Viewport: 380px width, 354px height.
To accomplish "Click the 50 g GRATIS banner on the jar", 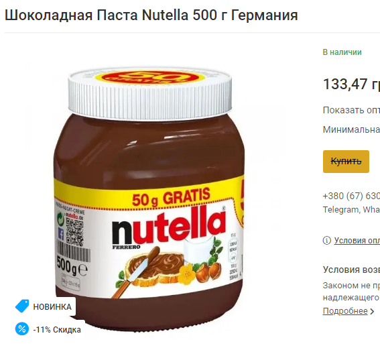I will [x=171, y=197].
